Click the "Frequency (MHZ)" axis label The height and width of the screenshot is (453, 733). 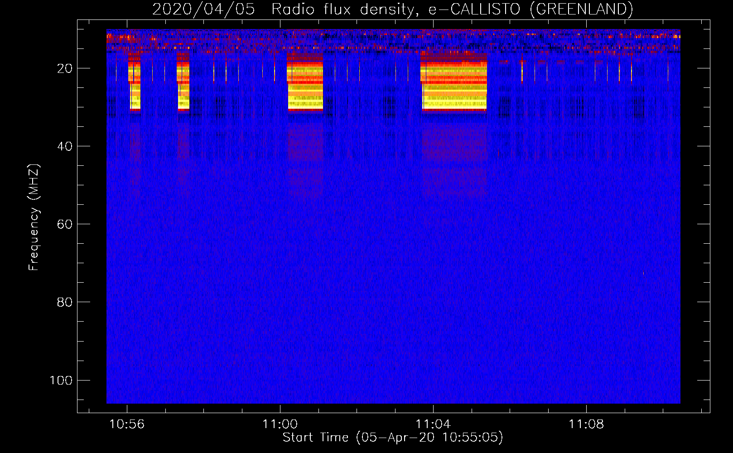[x=34, y=217]
